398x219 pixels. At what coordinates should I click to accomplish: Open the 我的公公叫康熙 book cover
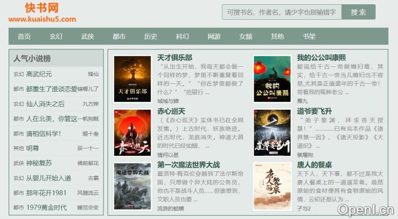tap(272, 79)
